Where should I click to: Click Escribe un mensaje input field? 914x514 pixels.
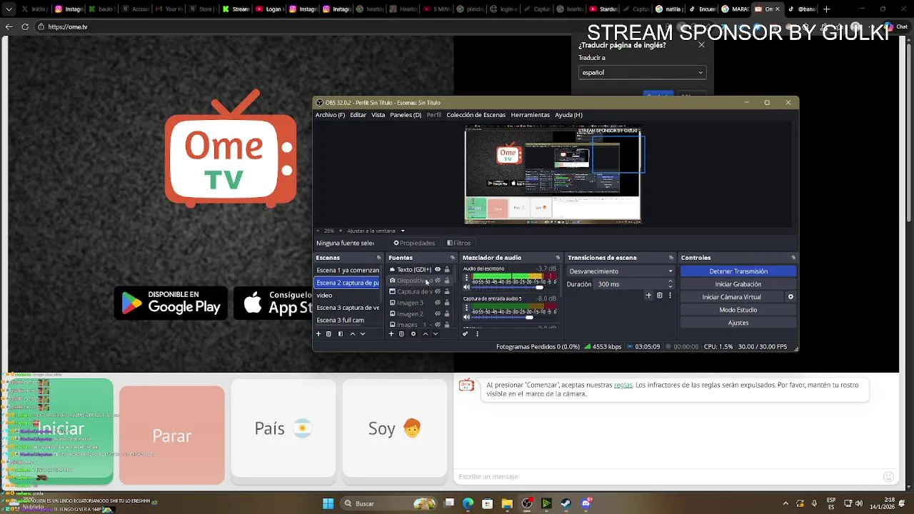click(x=668, y=477)
